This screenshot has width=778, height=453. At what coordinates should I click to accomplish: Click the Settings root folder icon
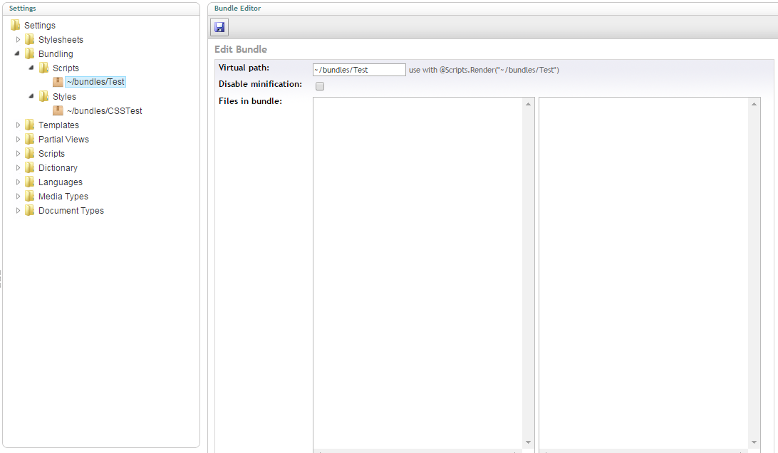point(16,25)
